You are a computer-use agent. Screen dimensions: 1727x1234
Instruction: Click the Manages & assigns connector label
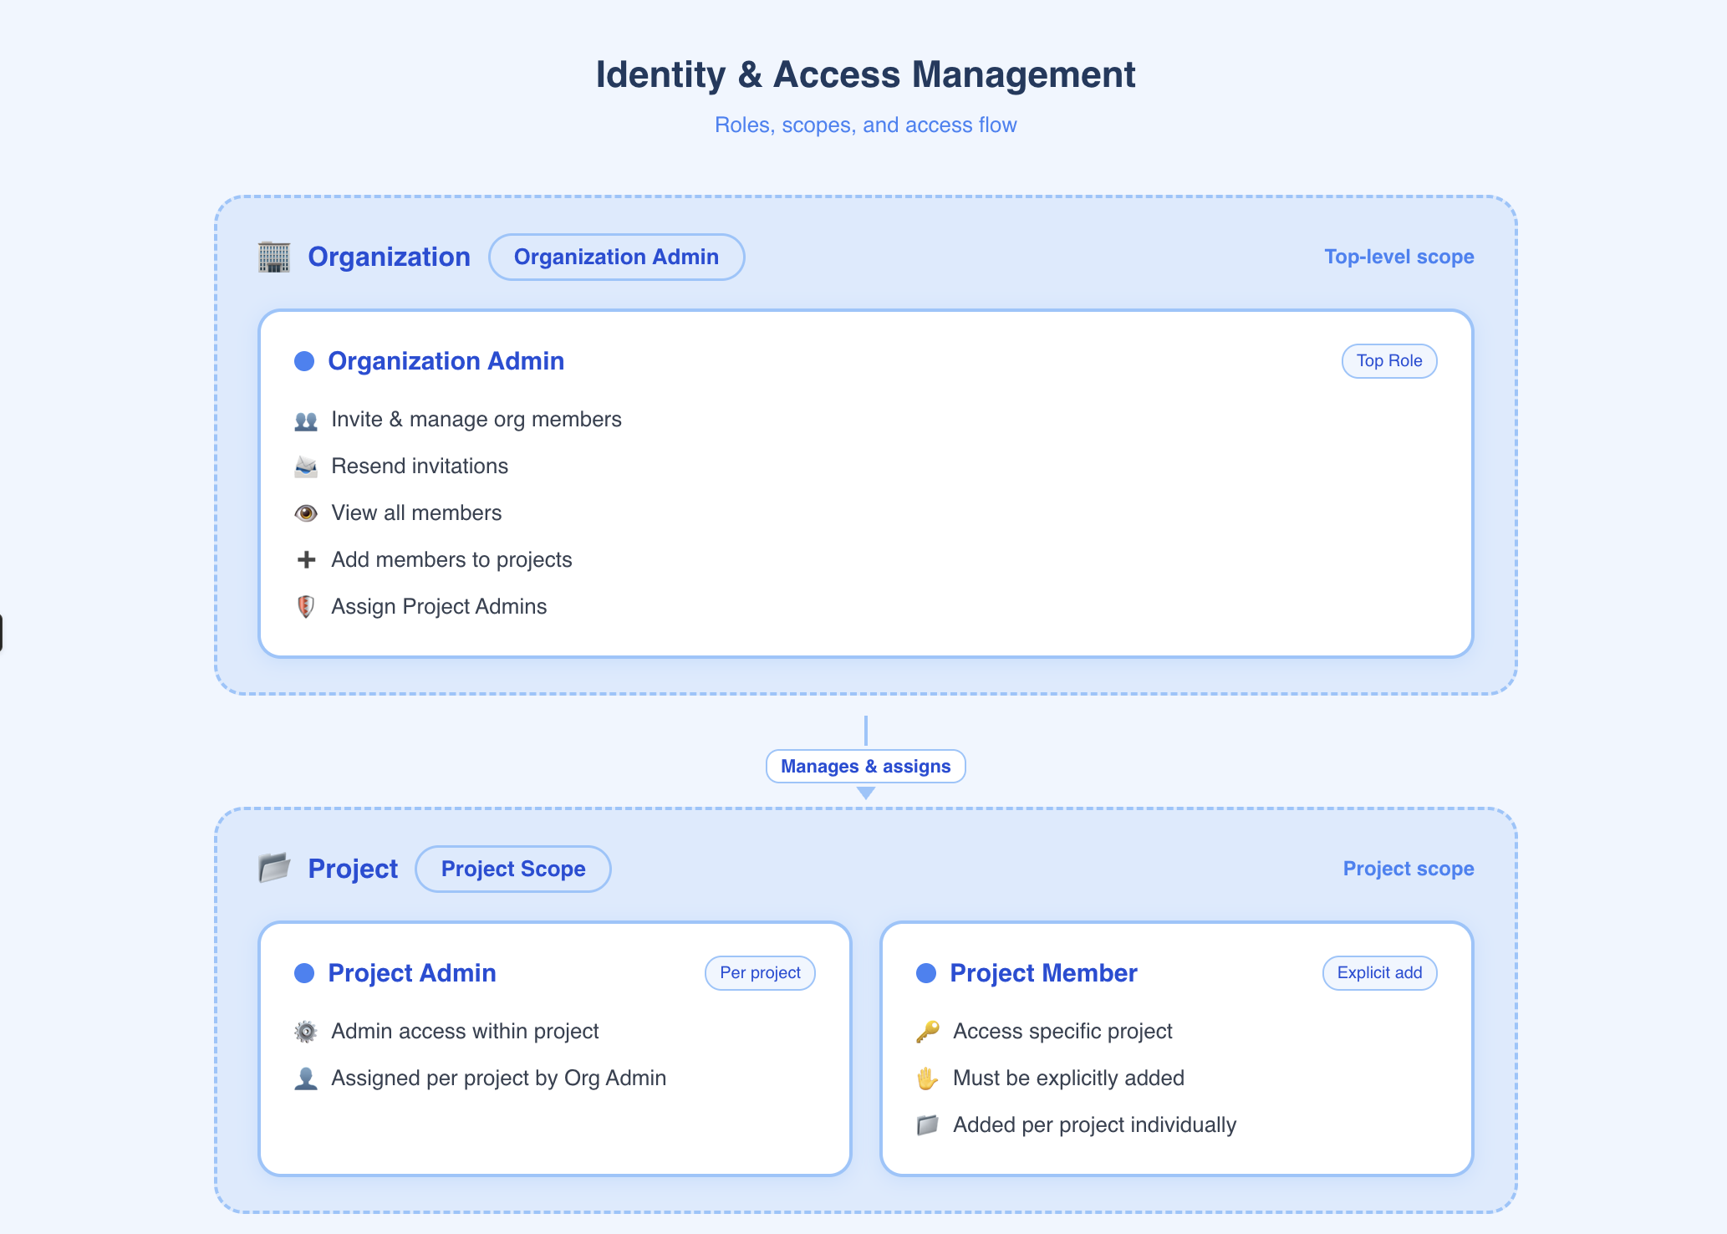(x=865, y=766)
